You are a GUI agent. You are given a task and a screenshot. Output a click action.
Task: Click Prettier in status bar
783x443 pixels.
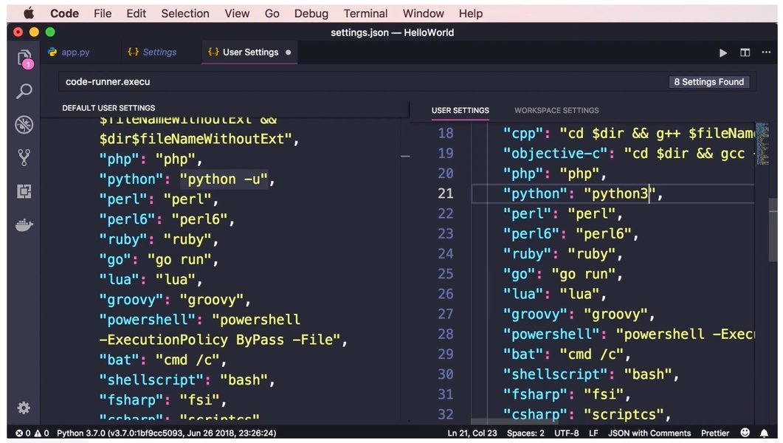714,433
